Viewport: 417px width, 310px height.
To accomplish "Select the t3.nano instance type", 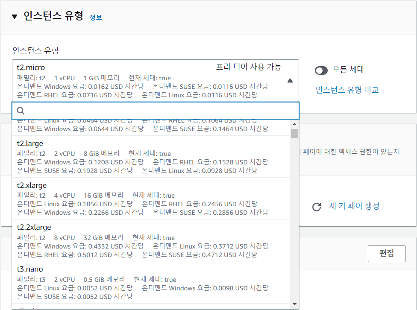I will coord(151,282).
